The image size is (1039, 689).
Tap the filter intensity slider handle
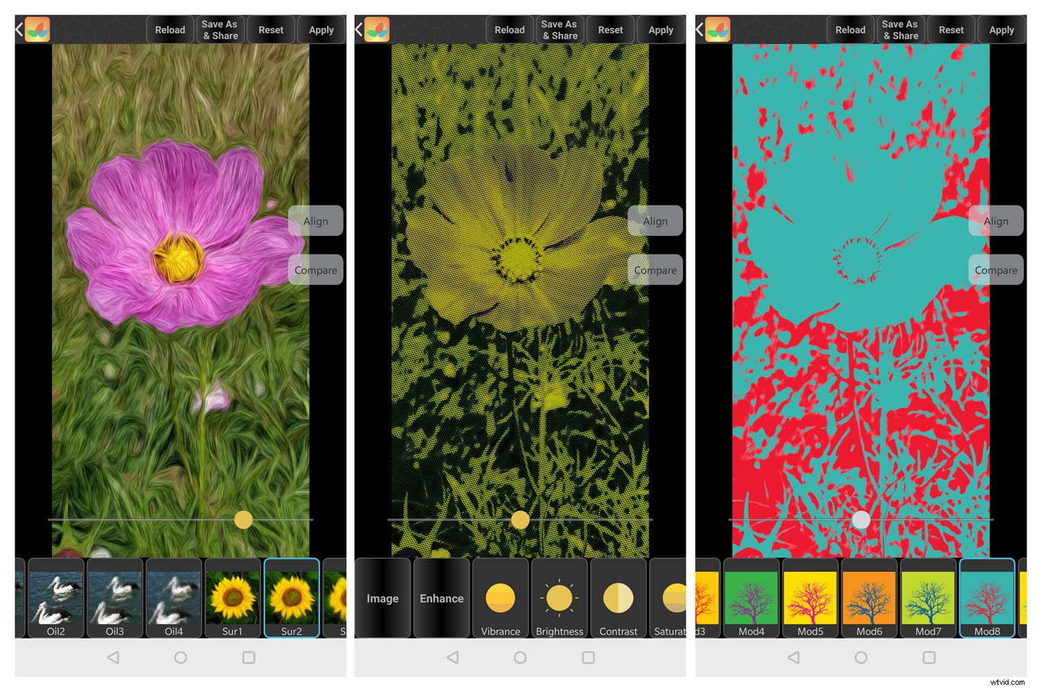pyautogui.click(x=242, y=520)
